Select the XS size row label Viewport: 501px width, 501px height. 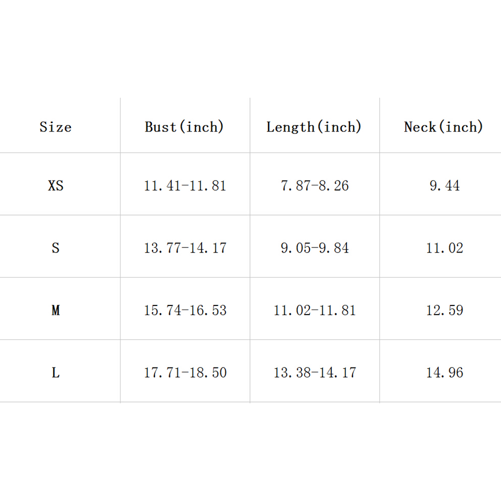pos(55,186)
